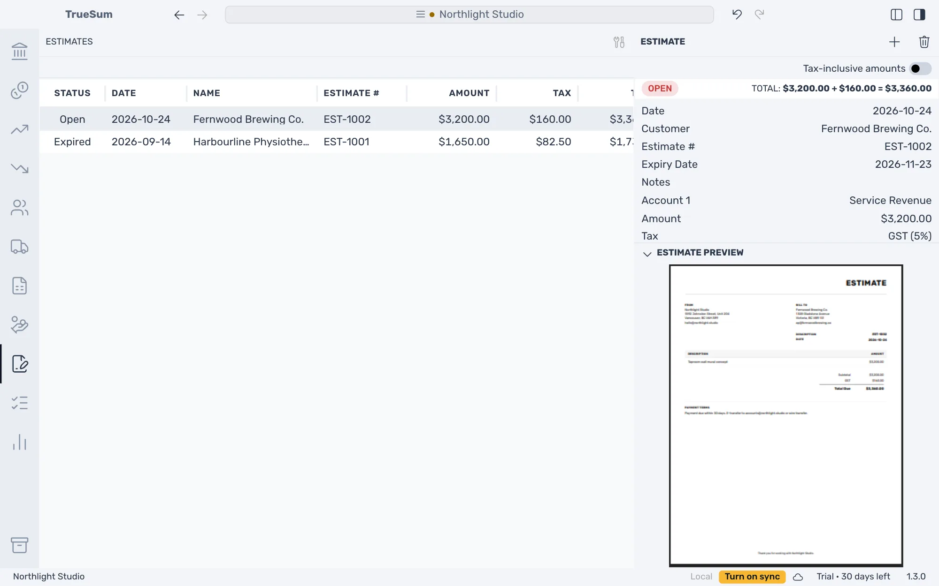Image resolution: width=939 pixels, height=586 pixels.
Task: Open the hand-with-coin sidebar icon
Action: pos(19,324)
